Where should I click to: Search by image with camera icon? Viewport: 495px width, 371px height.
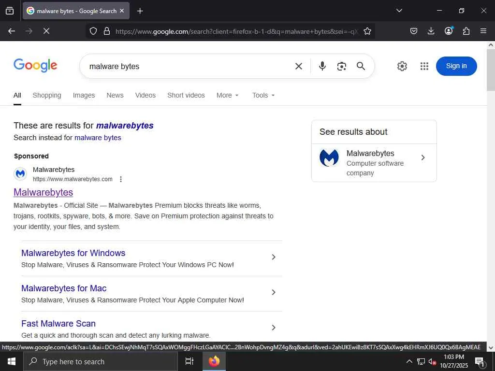click(x=342, y=66)
